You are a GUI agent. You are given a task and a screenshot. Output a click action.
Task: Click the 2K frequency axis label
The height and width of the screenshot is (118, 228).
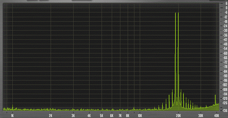[51, 116]
